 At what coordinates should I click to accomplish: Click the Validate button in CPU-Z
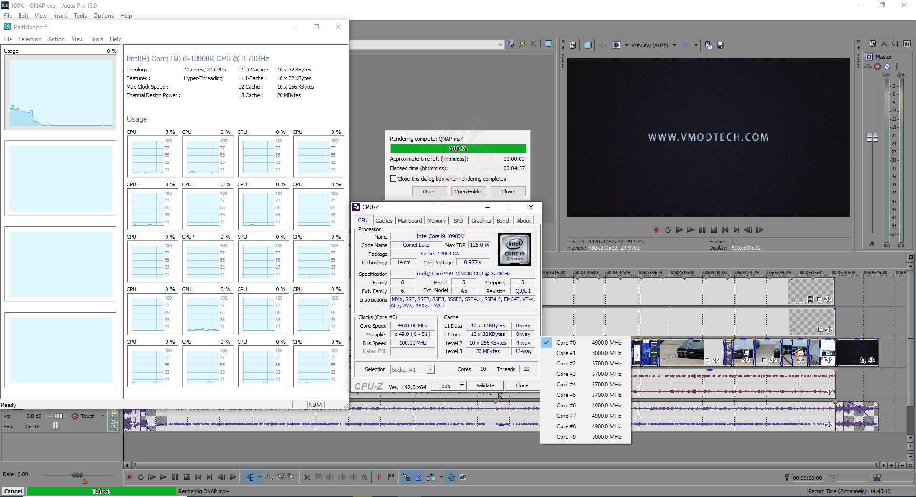[485, 385]
